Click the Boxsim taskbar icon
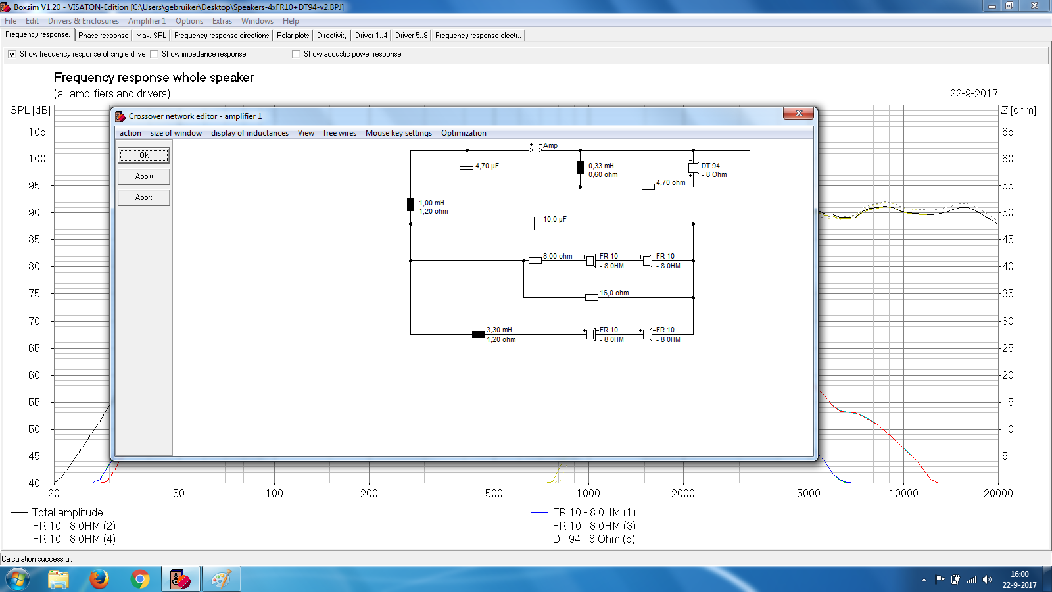Viewport: 1052px width, 592px height. [x=180, y=579]
